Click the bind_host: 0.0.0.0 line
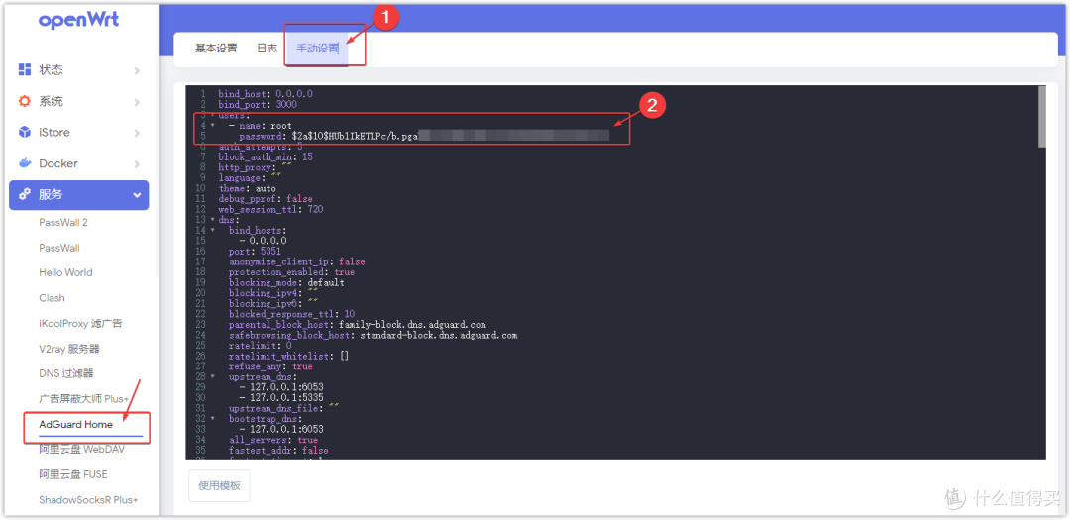The width and height of the screenshot is (1070, 520). (x=266, y=93)
